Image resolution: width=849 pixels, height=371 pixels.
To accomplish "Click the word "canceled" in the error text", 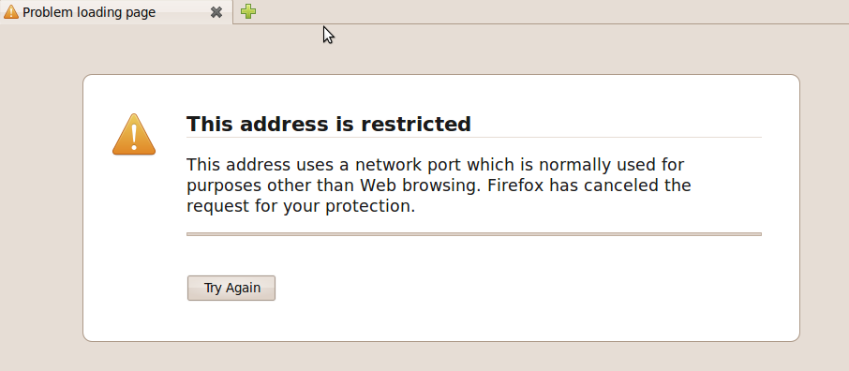I will [x=618, y=185].
